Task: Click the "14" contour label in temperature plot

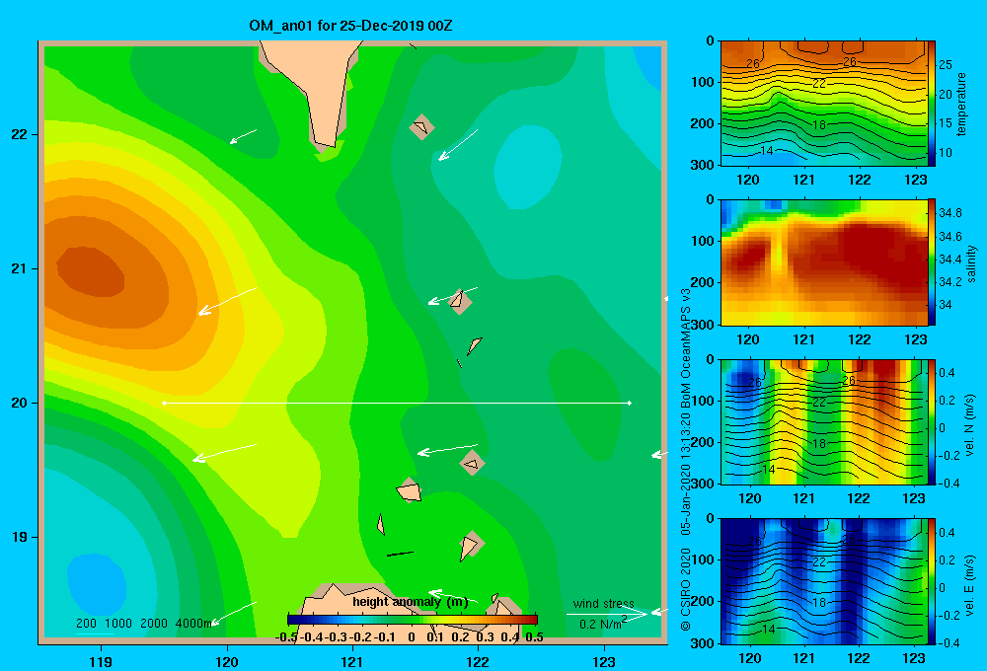Action: tap(767, 150)
